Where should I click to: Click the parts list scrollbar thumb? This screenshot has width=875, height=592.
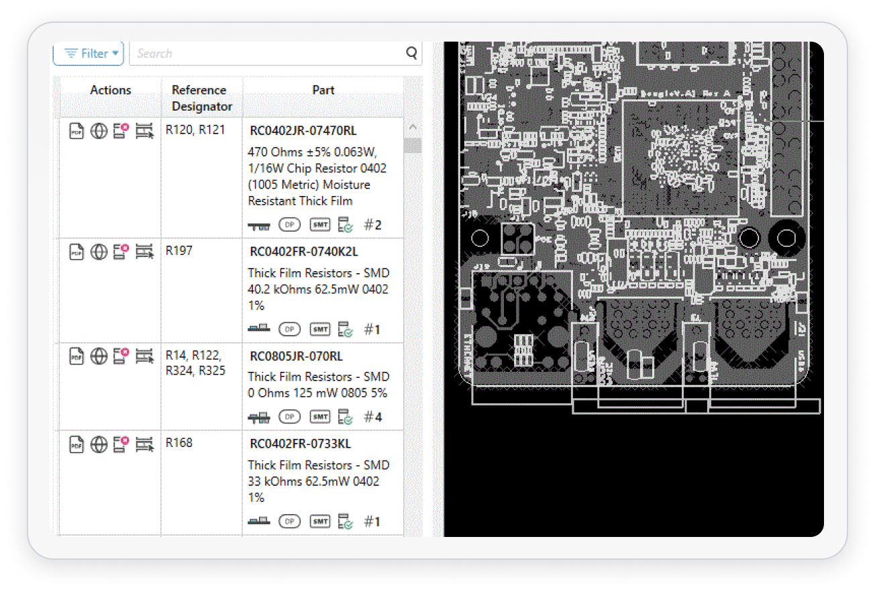(x=413, y=145)
